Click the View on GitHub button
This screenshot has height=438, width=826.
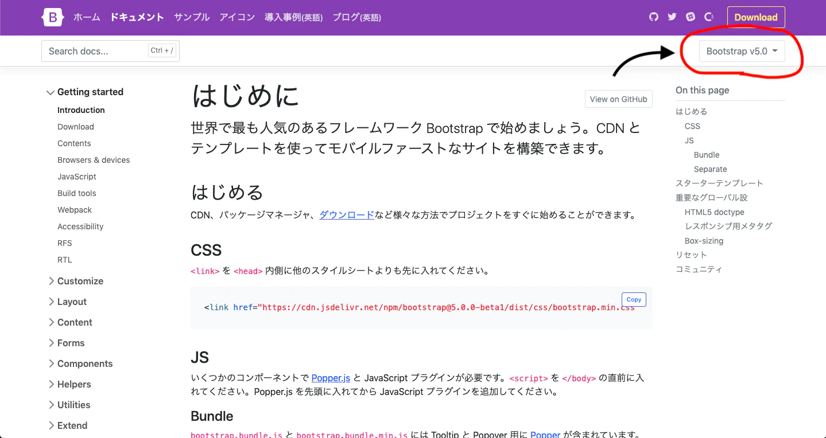coord(618,99)
